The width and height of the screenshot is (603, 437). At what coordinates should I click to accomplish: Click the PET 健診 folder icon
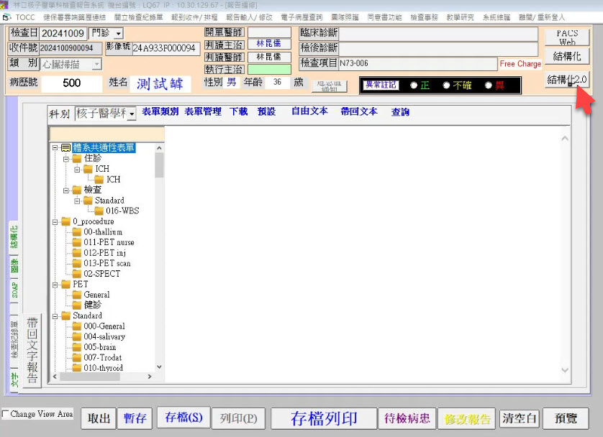point(77,305)
